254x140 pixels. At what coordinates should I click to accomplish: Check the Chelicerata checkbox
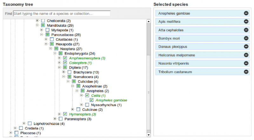(x=43, y=21)
